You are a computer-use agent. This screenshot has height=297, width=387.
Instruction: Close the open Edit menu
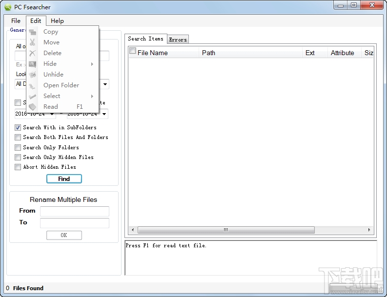coord(36,20)
